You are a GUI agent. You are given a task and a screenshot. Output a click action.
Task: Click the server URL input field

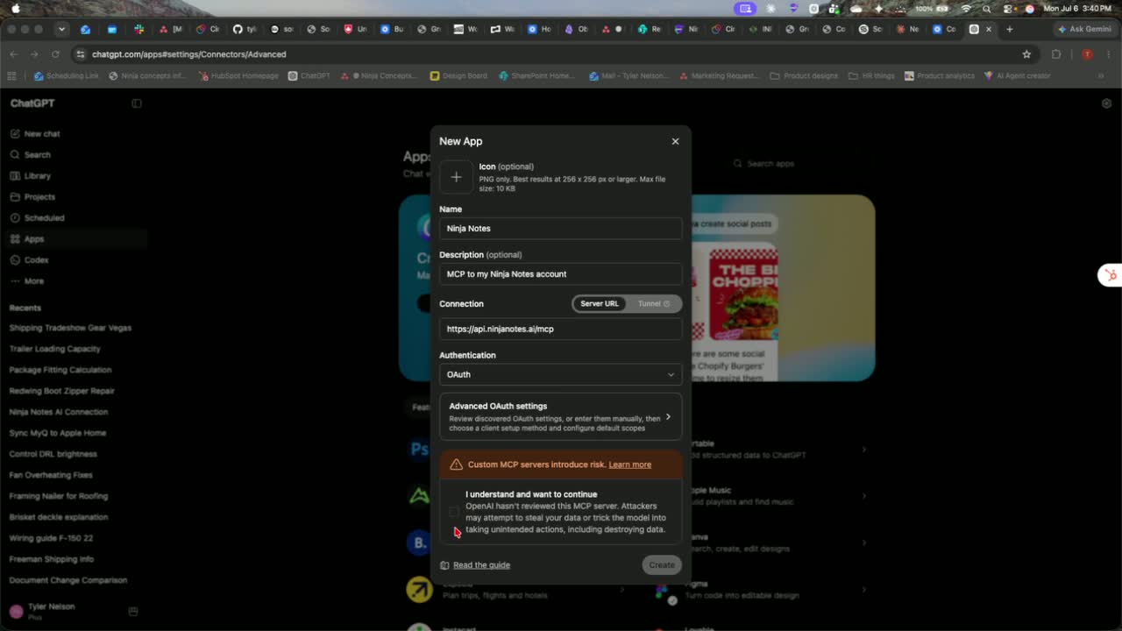(x=561, y=329)
